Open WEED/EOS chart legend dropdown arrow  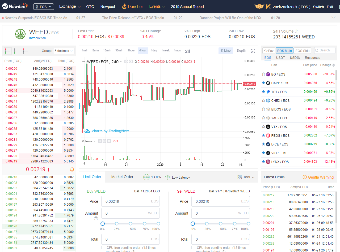[x=121, y=62]
